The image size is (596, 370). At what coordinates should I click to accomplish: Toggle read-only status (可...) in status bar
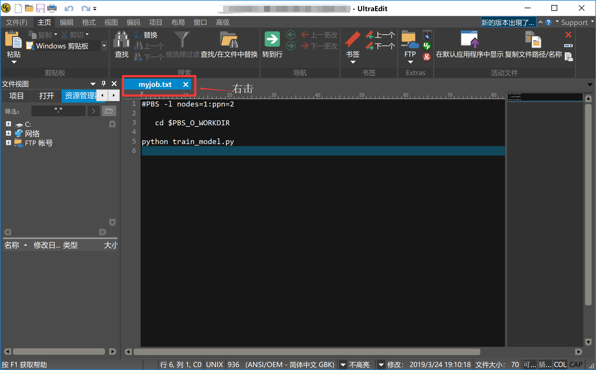coord(530,364)
